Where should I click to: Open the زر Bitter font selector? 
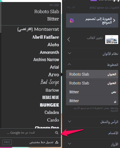point(92,101)
